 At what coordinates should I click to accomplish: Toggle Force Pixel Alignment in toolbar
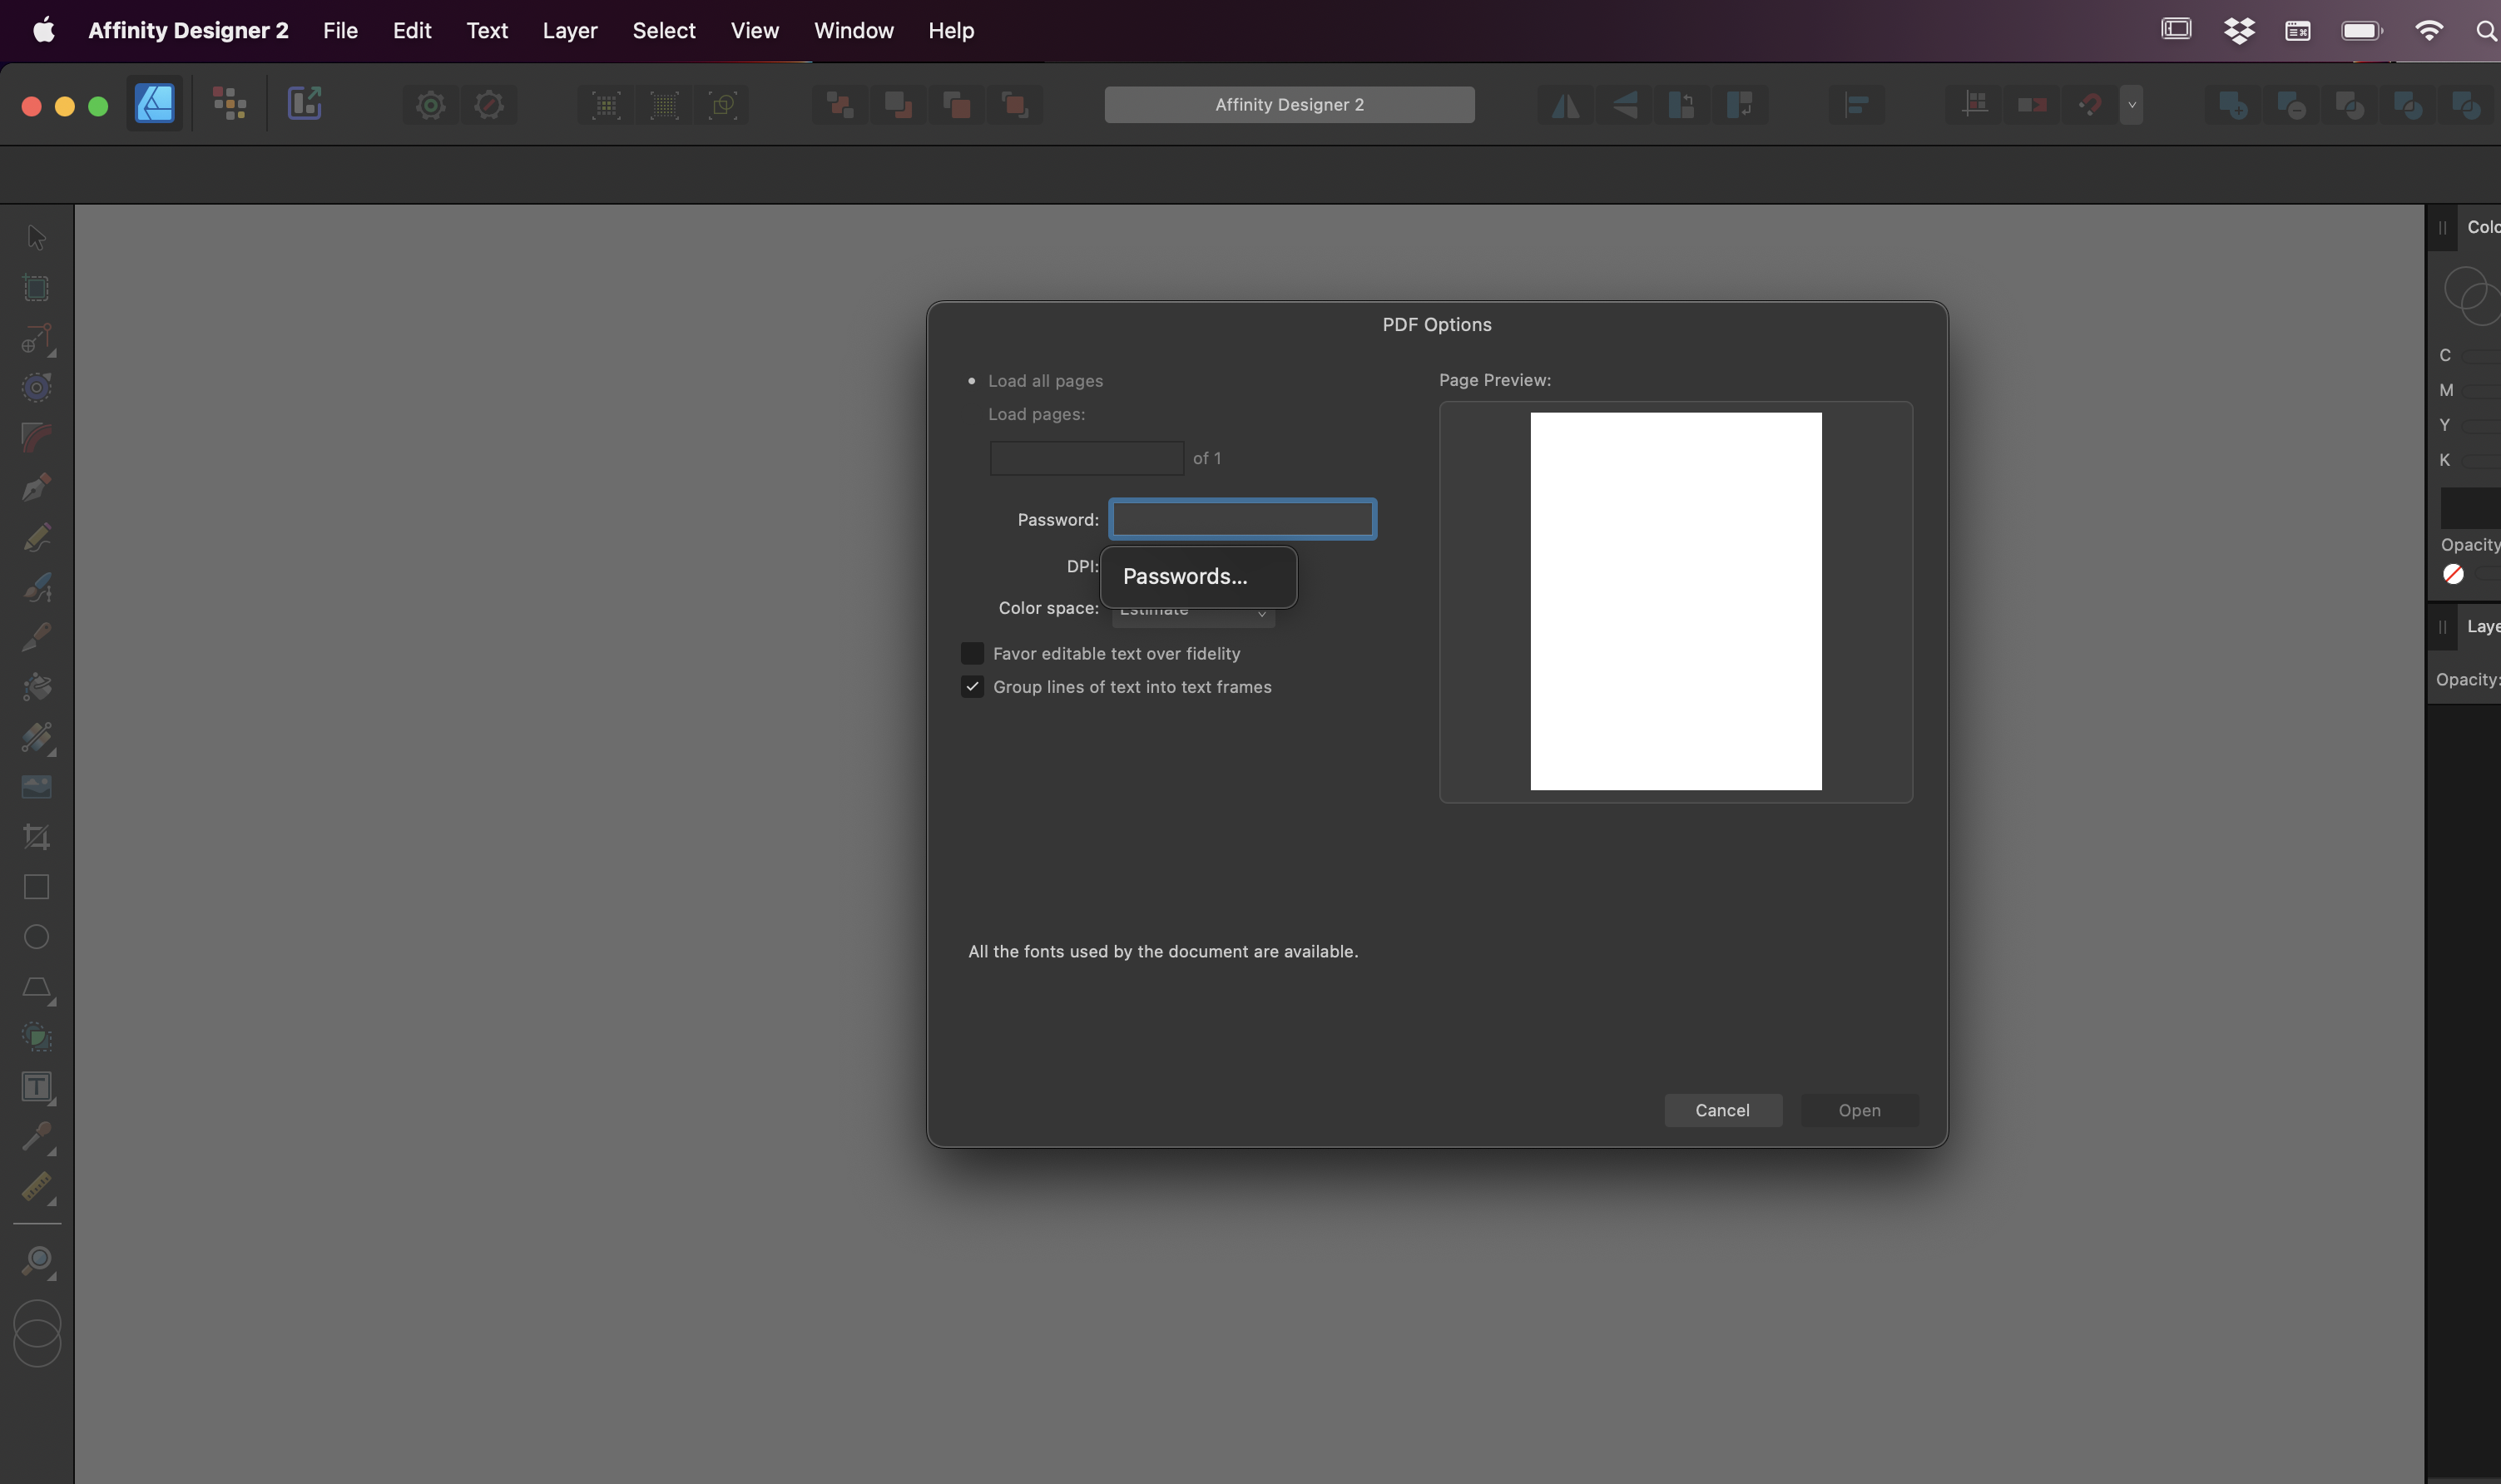click(1974, 105)
